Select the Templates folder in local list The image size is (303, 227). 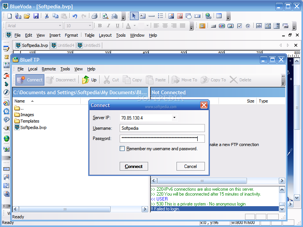tap(30, 121)
